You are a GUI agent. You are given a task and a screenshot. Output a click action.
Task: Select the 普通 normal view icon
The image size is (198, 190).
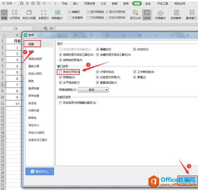4,15
